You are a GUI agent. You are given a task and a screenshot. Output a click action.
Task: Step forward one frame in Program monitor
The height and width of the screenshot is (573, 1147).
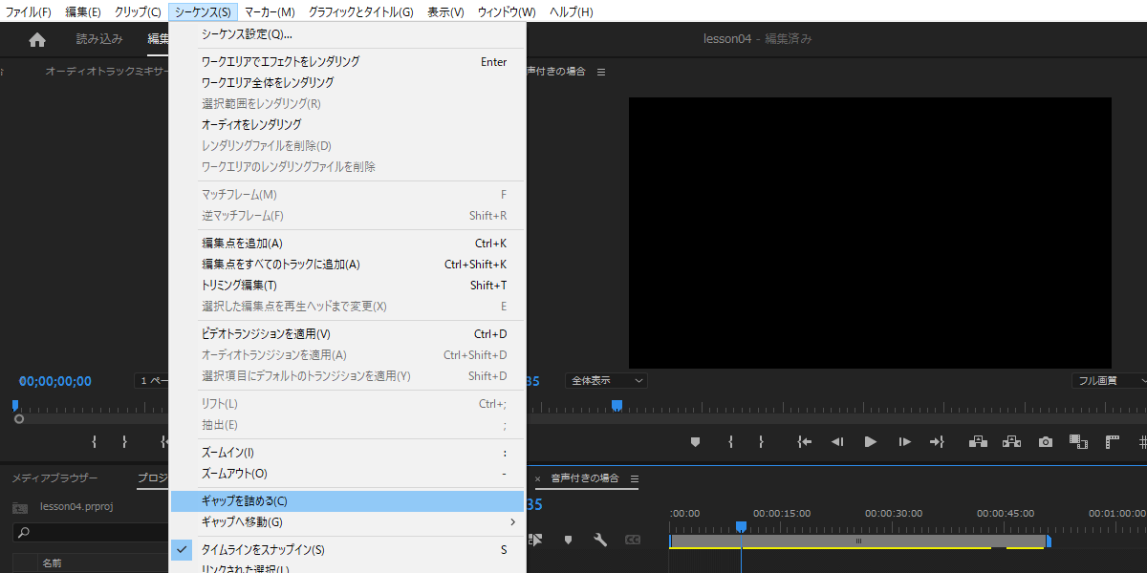[904, 441]
